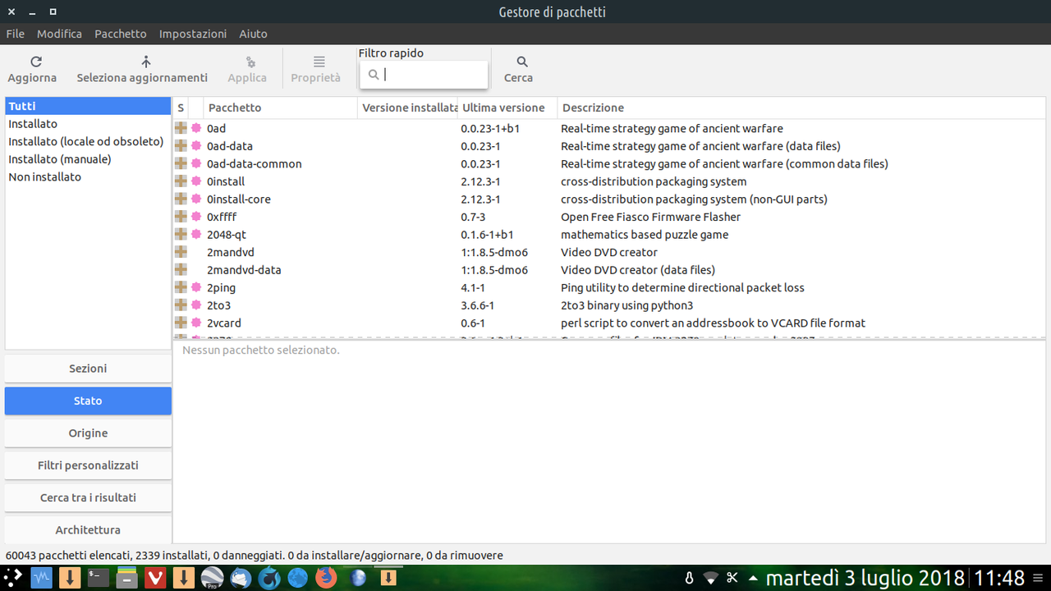The width and height of the screenshot is (1051, 591).
Task: Select the 0ad-data package name
Action: [230, 146]
